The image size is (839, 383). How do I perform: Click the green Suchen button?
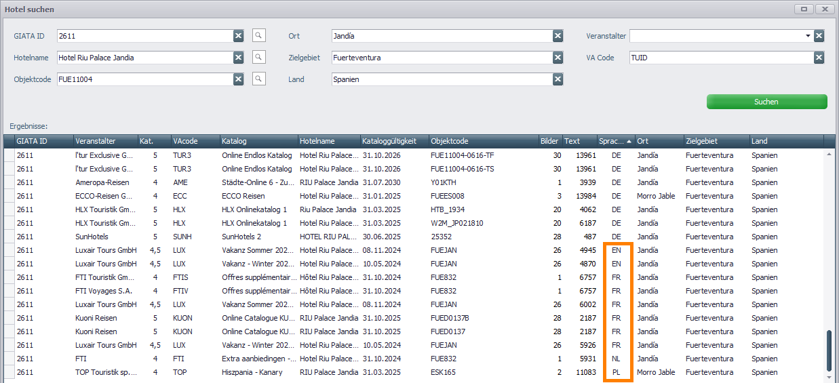[766, 102]
